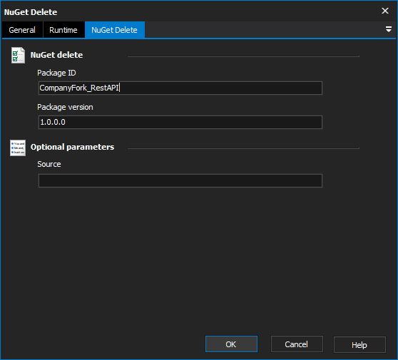Viewport: 398px width, 360px height.
Task: Click the Source label
Action: pyautogui.click(x=49, y=164)
